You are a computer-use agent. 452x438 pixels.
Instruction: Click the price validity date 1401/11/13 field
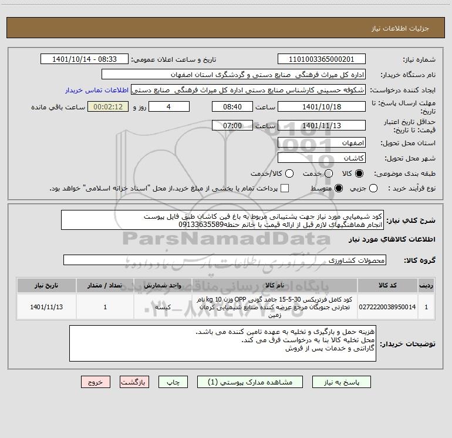pos(322,126)
